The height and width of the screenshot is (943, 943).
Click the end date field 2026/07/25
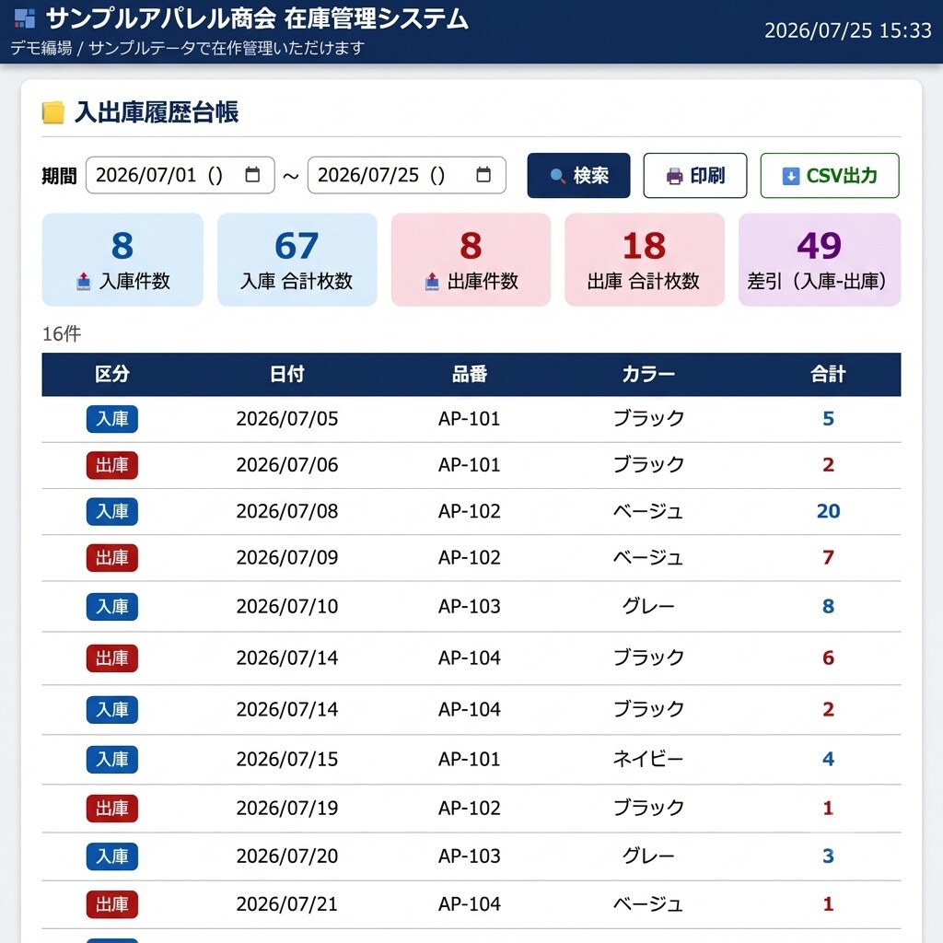[x=406, y=175]
